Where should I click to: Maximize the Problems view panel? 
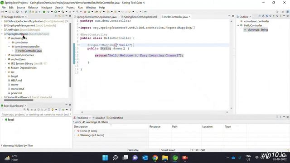288,117
